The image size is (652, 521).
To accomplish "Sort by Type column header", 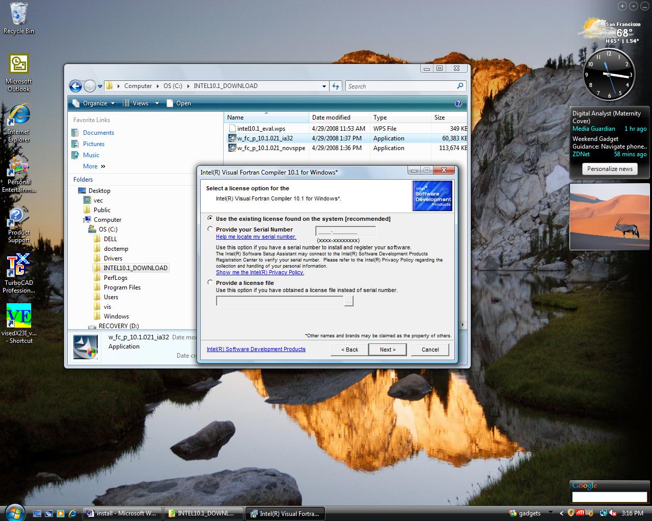I will (400, 118).
